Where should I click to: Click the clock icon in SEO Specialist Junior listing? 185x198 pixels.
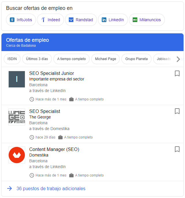click(x=32, y=99)
